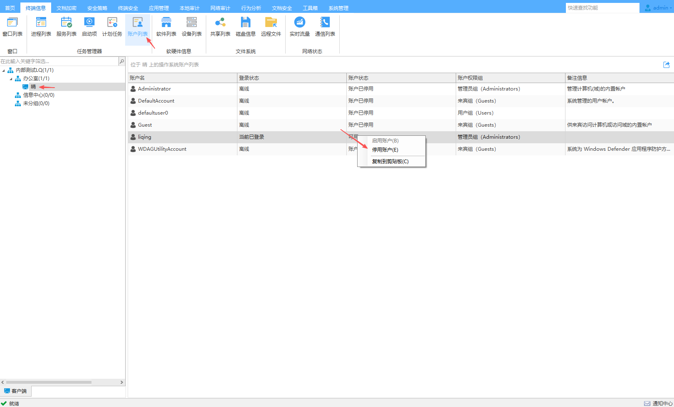Focus the 快速查找功能 search field
This screenshot has width=674, height=407.
tap(602, 8)
